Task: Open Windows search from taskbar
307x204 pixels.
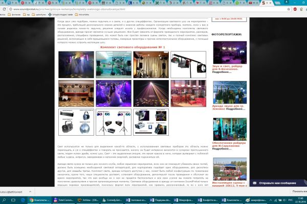Action: pyautogui.click(x=4, y=200)
